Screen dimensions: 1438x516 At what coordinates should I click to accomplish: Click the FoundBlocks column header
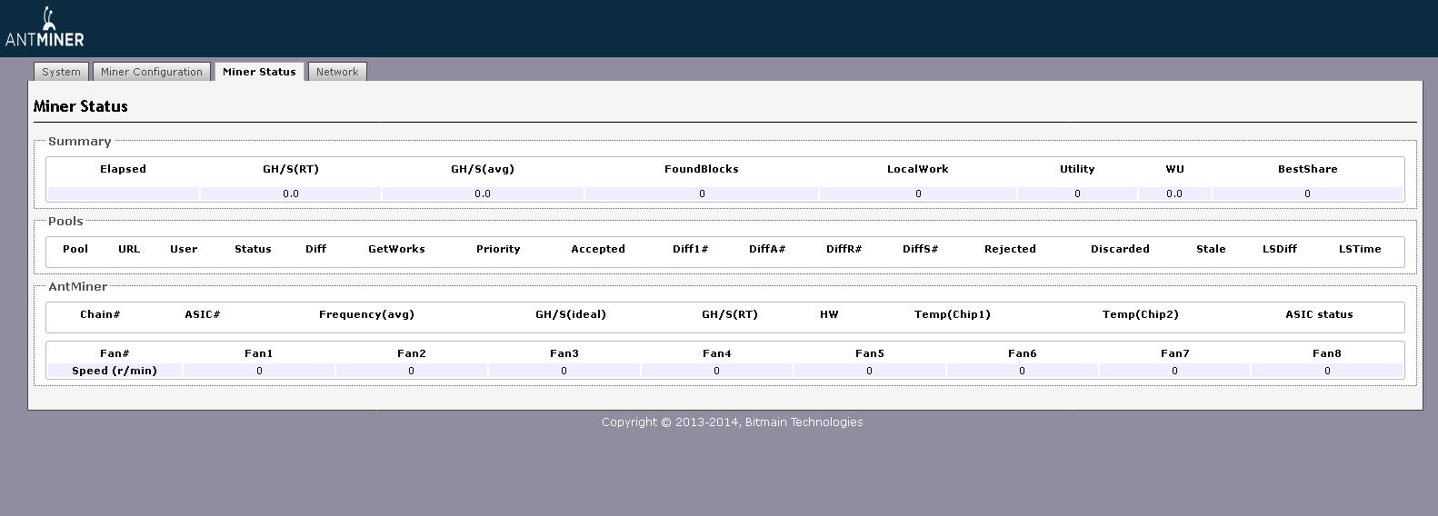tap(701, 169)
